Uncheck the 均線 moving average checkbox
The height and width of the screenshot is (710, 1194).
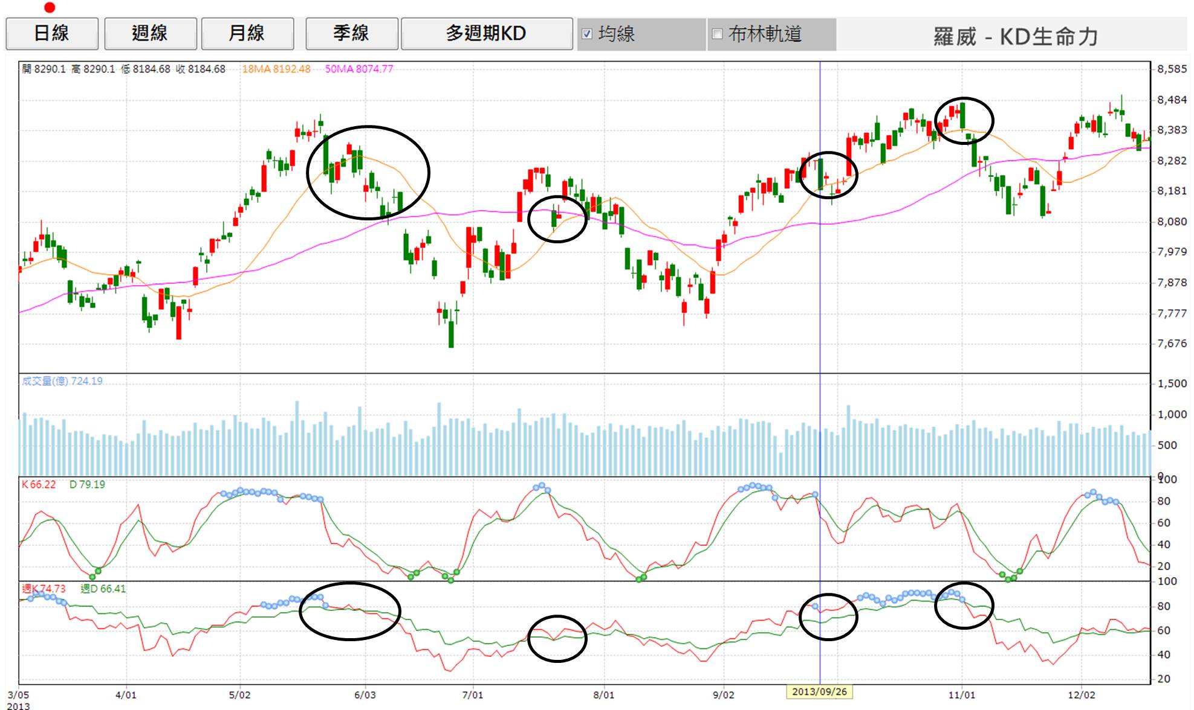pyautogui.click(x=587, y=34)
